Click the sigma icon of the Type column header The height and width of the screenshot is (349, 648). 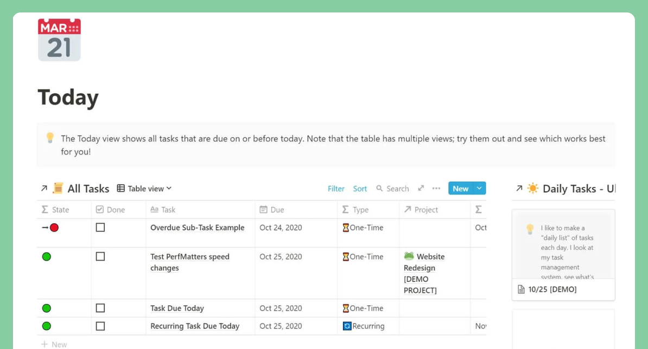click(346, 210)
